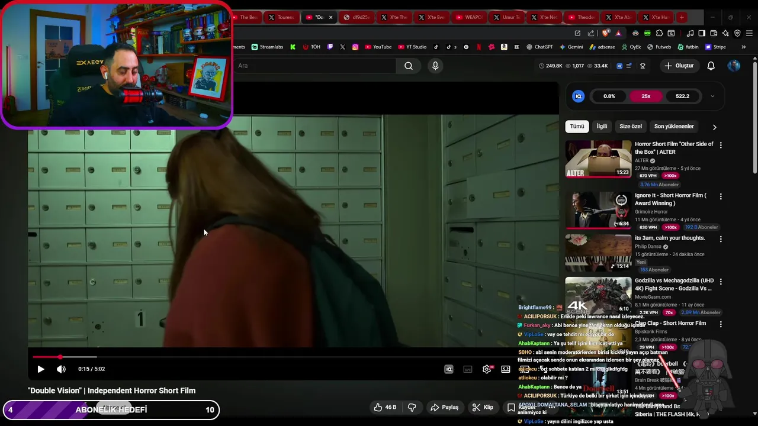Click the 25x vidIQ score pill

645,96
